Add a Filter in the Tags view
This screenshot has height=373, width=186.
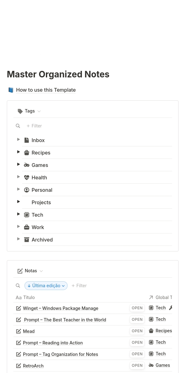click(34, 126)
